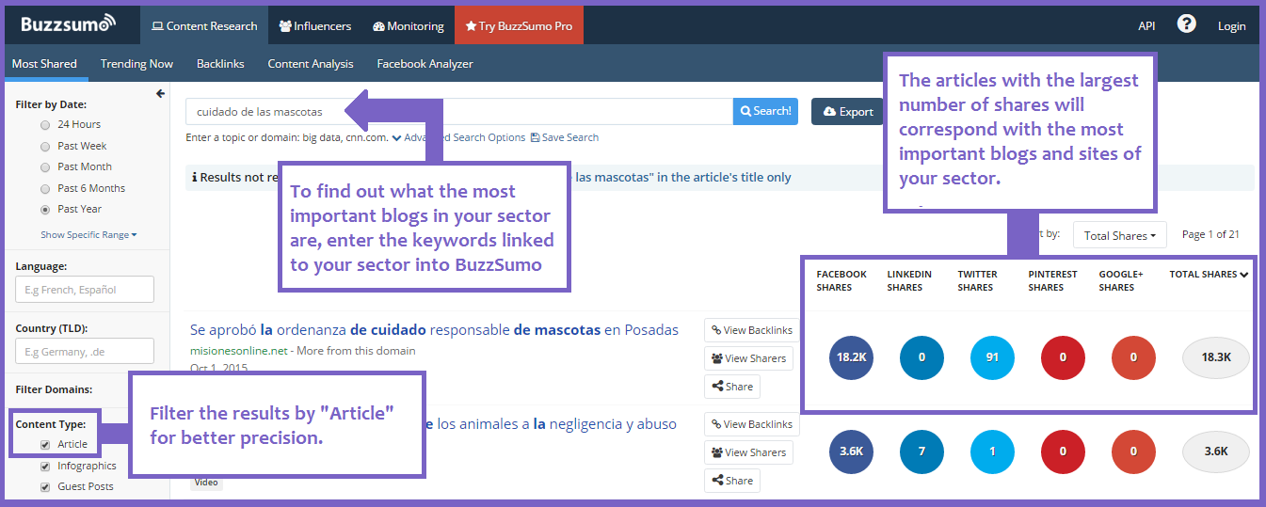Click the Twitter shares 91 circle
1266x507 pixels.
click(x=993, y=357)
